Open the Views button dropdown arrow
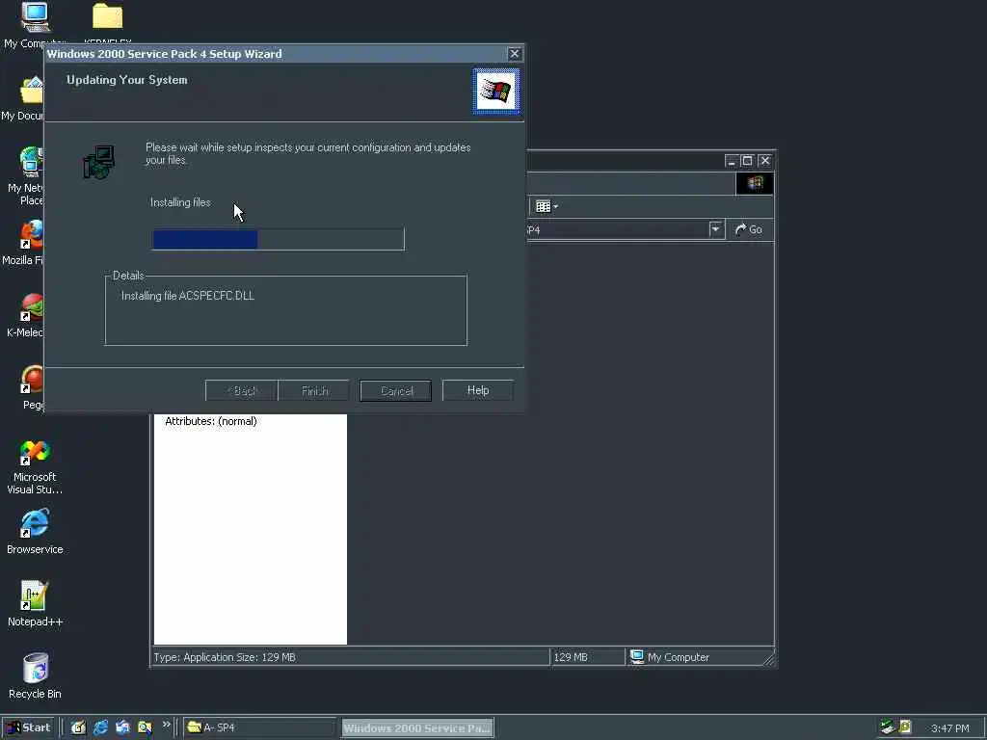The width and height of the screenshot is (987, 740). (x=556, y=206)
